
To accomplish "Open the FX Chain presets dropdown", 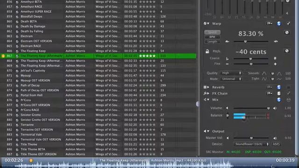I will 270,93.
